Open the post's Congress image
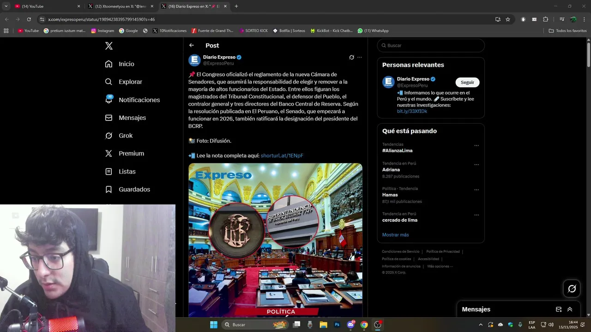Image resolution: width=591 pixels, height=332 pixels. (275, 240)
